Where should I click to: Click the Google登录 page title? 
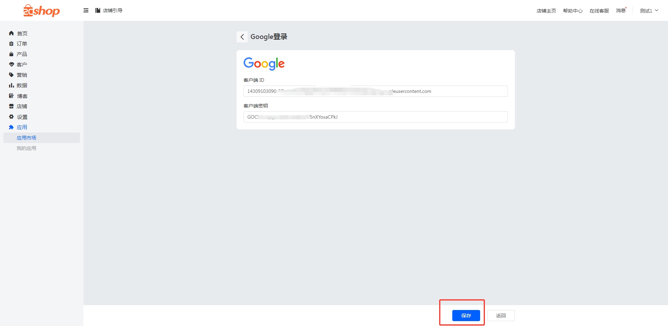click(x=269, y=37)
